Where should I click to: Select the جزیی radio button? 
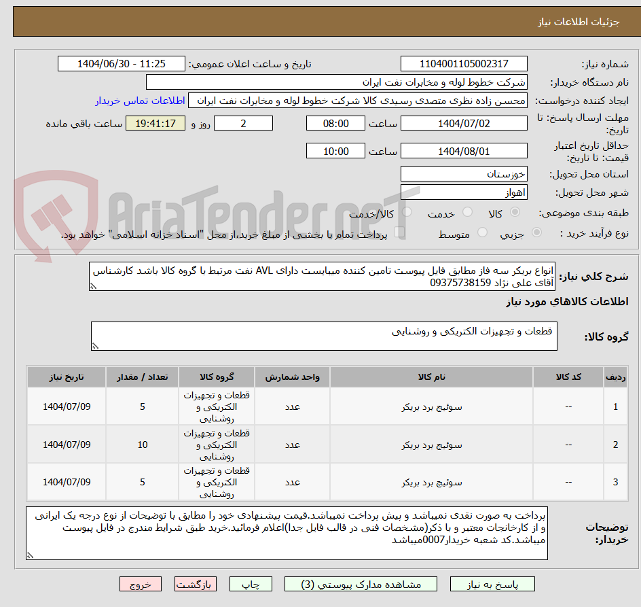(x=536, y=231)
